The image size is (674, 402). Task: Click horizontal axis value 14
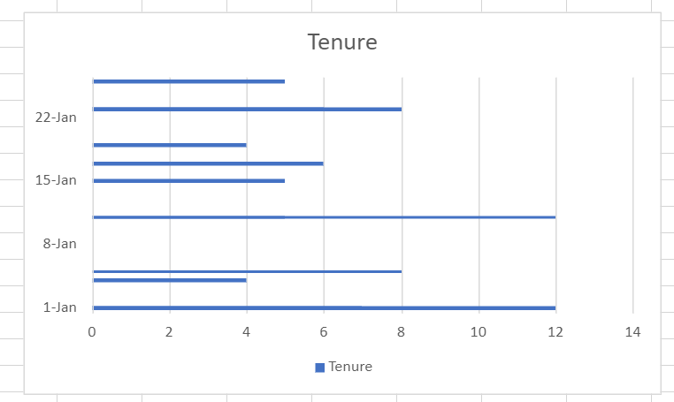[x=632, y=332]
